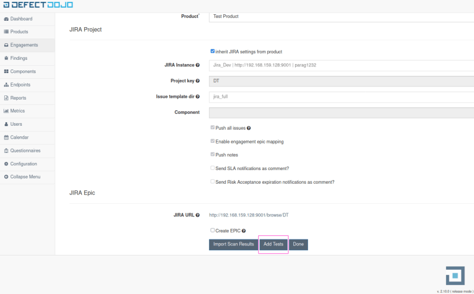Enable Send Risk Acceptance expiration notifications

tap(213, 181)
